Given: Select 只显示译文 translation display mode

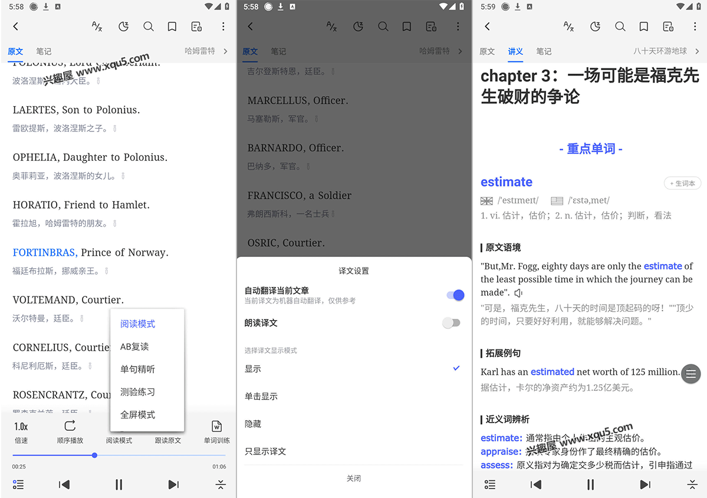Looking at the screenshot, I should pos(354,451).
